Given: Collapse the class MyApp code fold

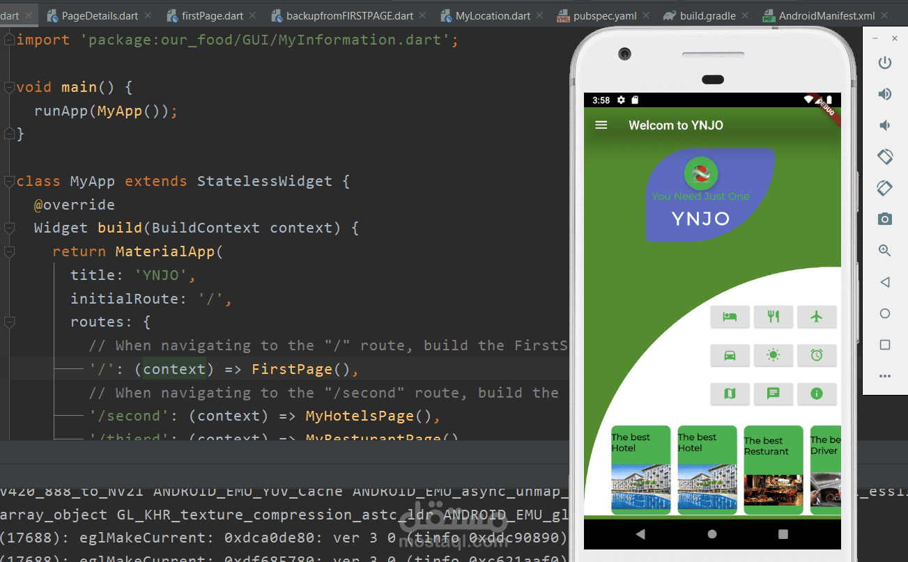Looking at the screenshot, I should 9,182.
